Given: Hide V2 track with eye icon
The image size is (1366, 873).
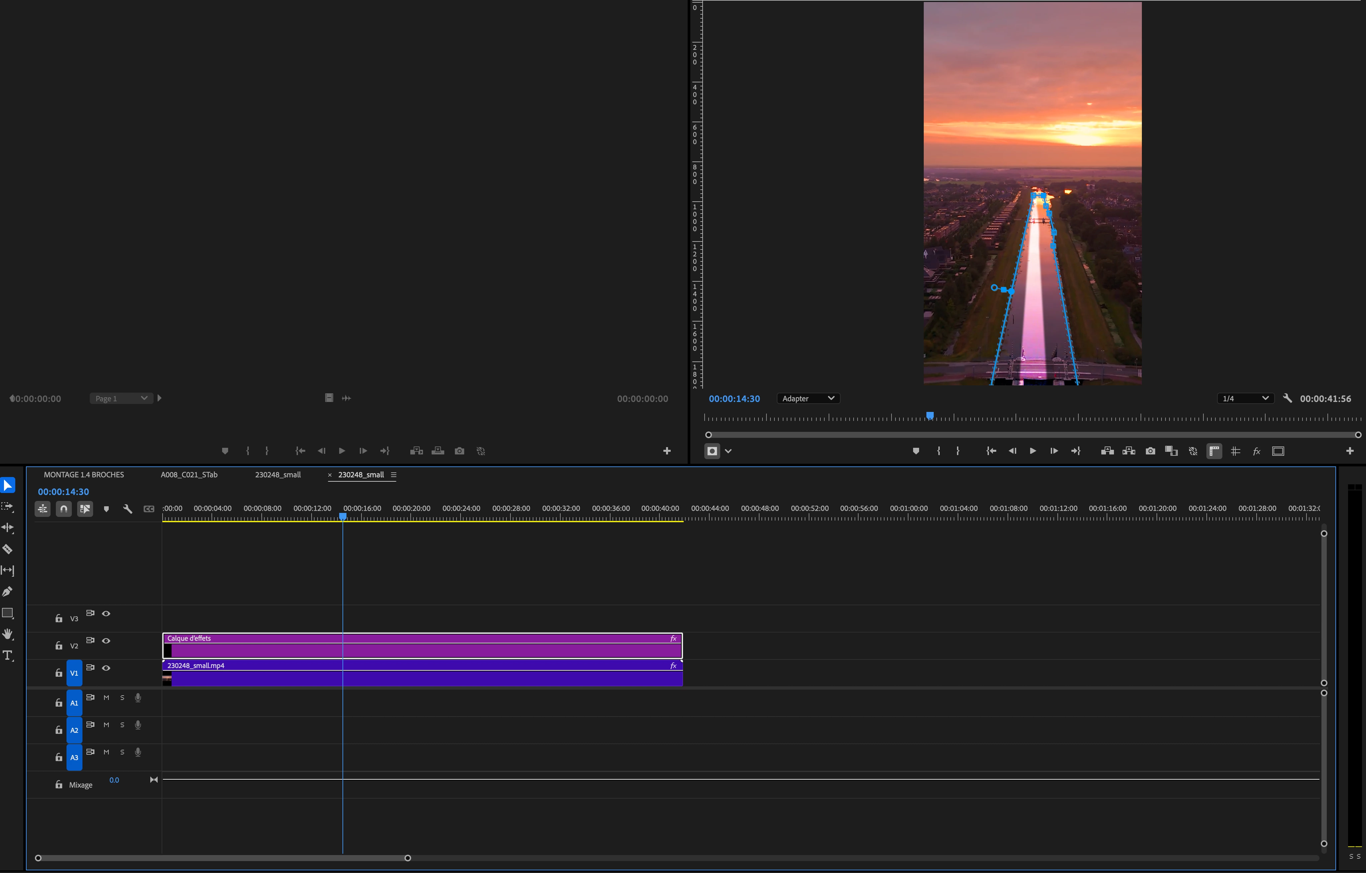Looking at the screenshot, I should (106, 640).
